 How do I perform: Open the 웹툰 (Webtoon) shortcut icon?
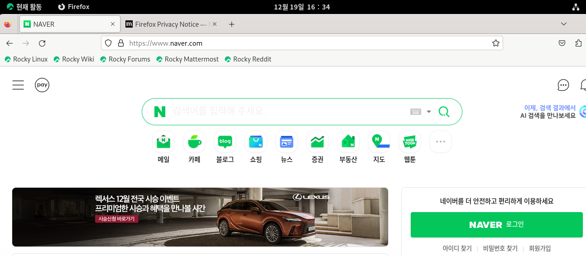(410, 142)
